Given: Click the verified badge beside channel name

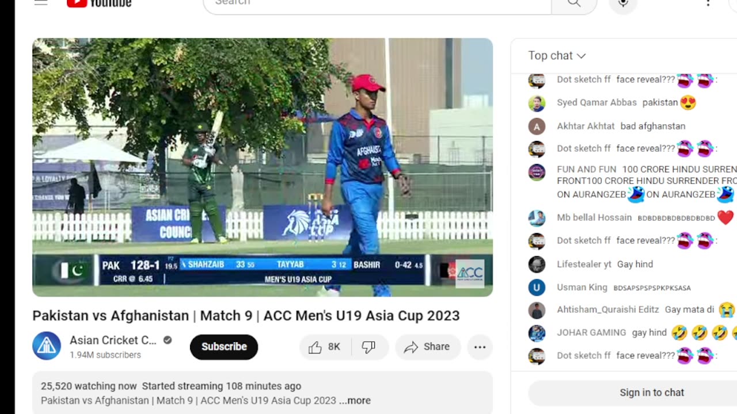Looking at the screenshot, I should [x=168, y=340].
